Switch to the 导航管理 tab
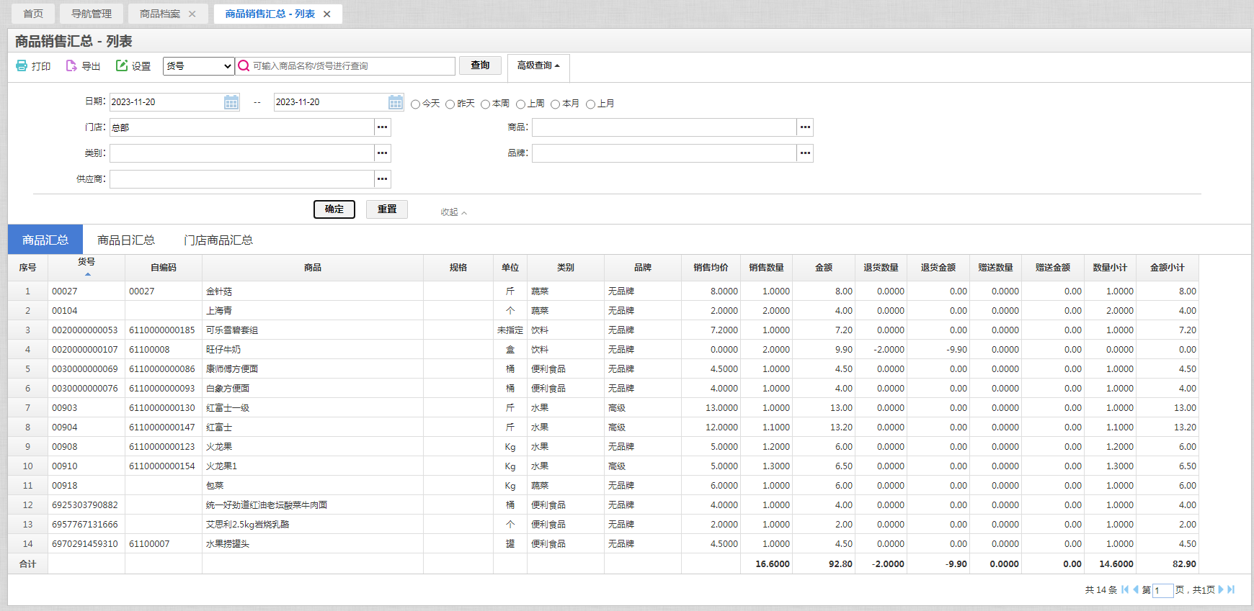 coord(92,14)
